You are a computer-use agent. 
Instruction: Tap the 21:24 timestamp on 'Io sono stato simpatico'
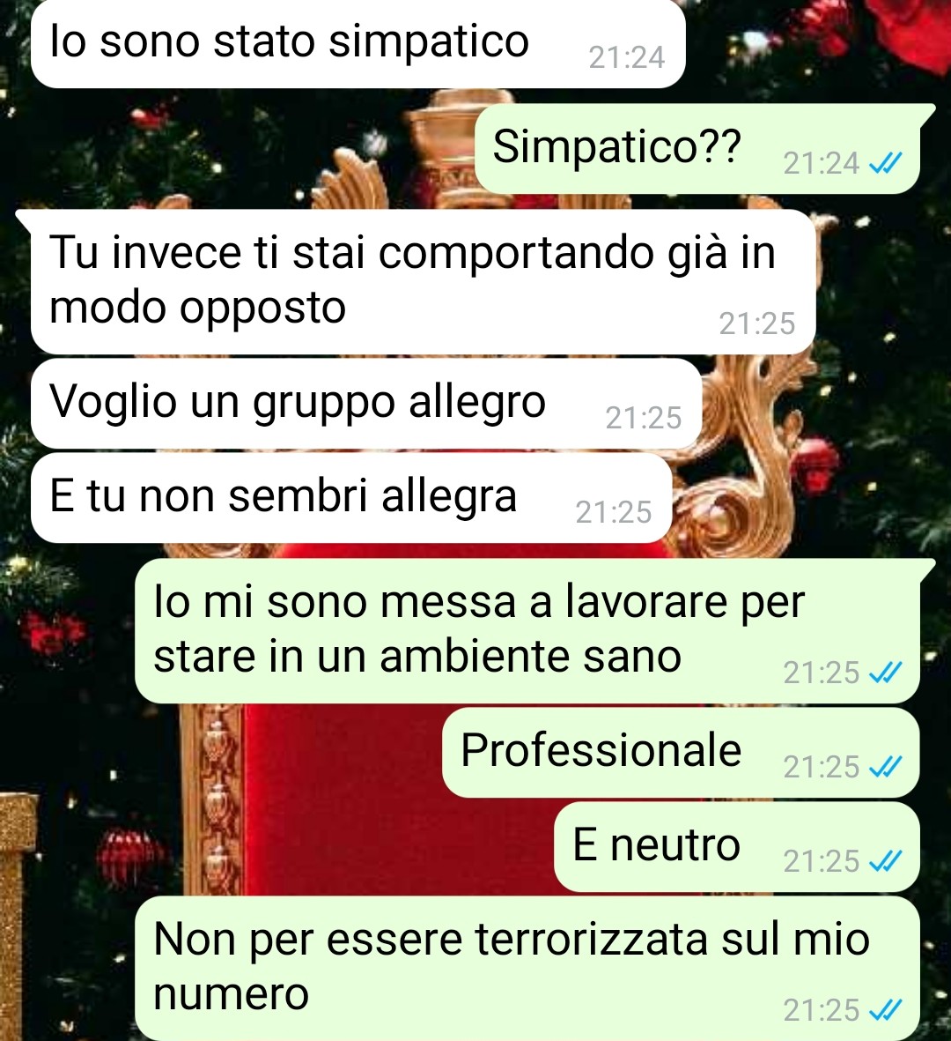627,58
